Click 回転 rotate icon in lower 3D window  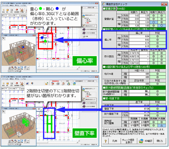coord(22,141)
